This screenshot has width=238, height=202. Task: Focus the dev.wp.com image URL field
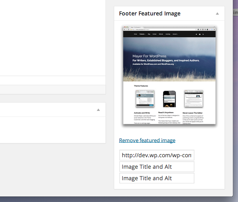click(x=157, y=155)
